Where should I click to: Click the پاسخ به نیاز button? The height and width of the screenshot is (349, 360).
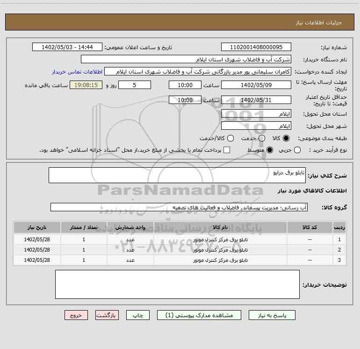(x=272, y=315)
